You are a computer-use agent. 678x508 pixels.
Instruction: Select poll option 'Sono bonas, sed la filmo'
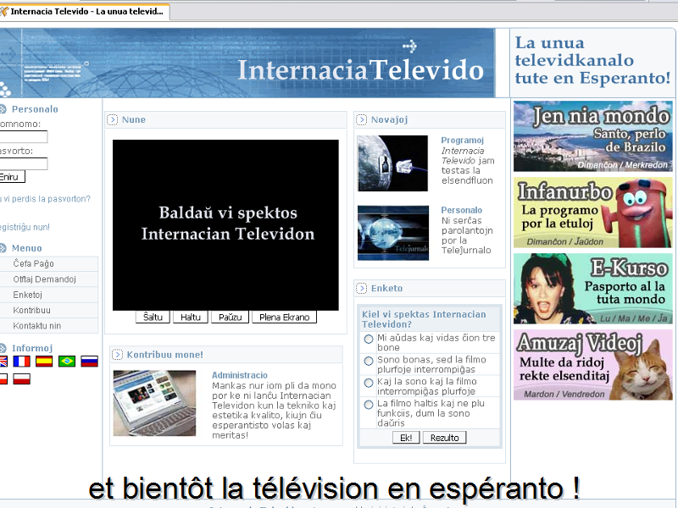369,362
